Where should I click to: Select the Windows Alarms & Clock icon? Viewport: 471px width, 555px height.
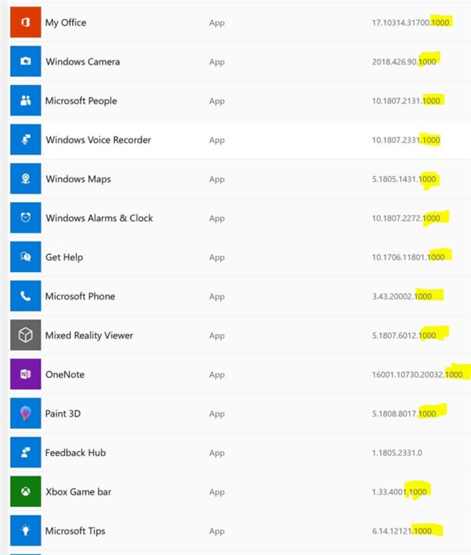pyautogui.click(x=25, y=218)
